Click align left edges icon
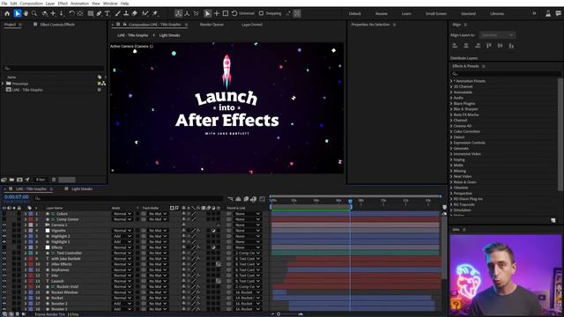 455,46
